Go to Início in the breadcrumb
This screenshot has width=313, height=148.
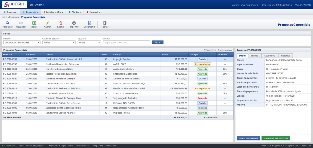pyautogui.click(x=5, y=17)
